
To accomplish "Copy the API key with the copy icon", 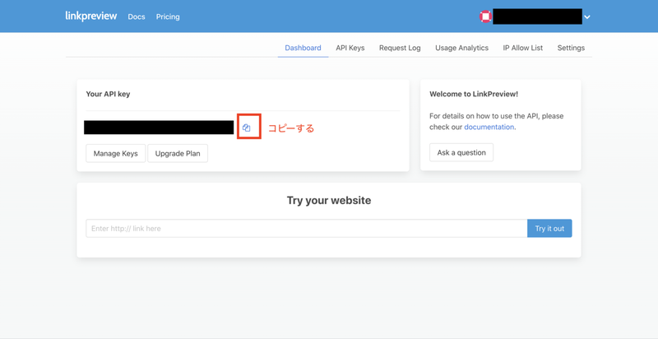I will click(x=246, y=128).
